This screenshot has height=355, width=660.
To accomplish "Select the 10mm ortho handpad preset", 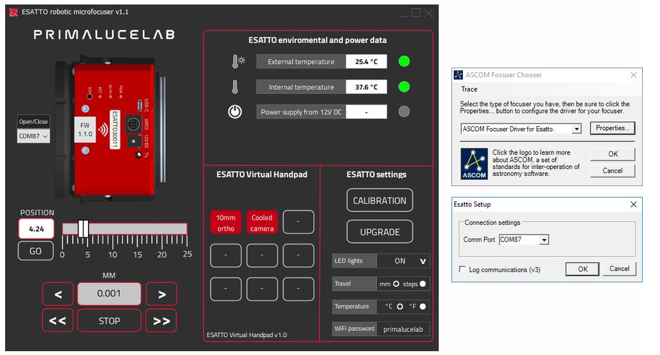I will pyautogui.click(x=226, y=222).
